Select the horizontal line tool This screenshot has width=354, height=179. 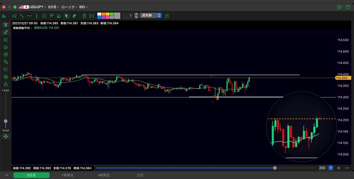(x=29, y=16)
